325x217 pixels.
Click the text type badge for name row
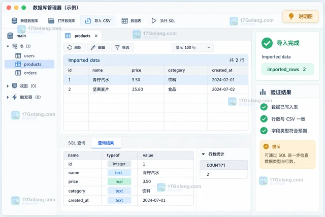coord(119,173)
